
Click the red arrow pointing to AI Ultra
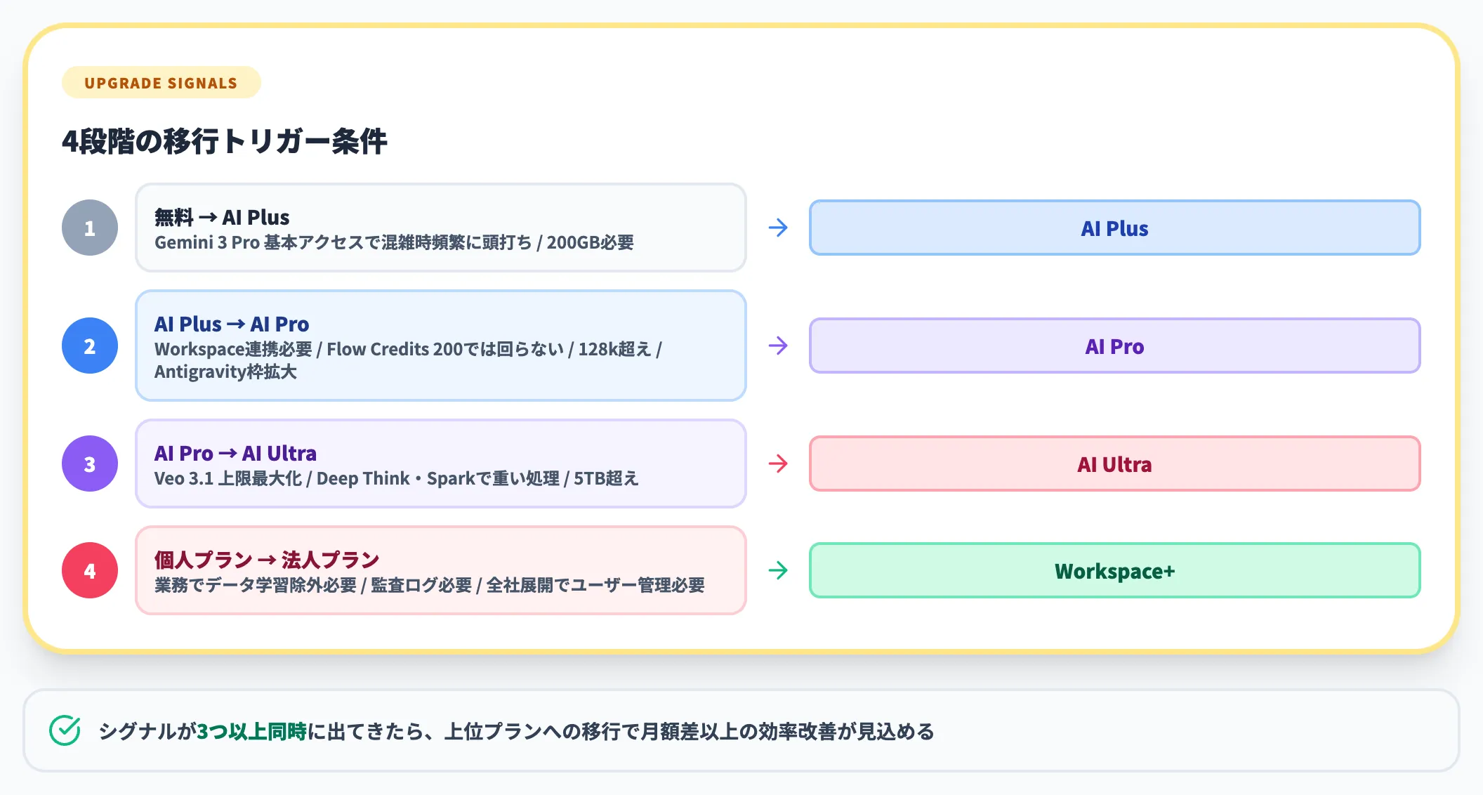point(778,464)
